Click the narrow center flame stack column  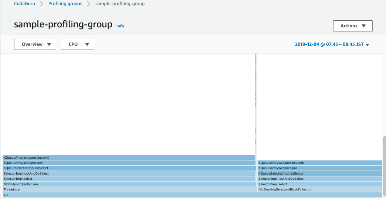[x=256, y=111]
